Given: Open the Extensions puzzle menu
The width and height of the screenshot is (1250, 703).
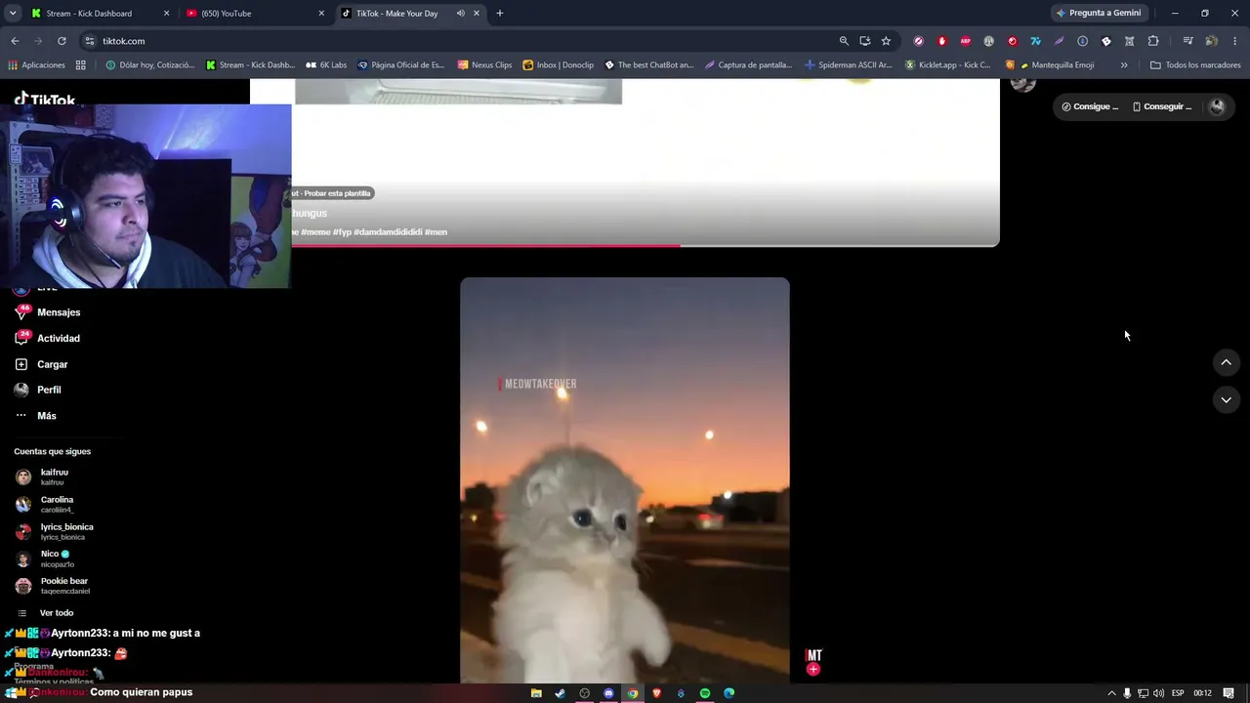Looking at the screenshot, I should click(1153, 41).
